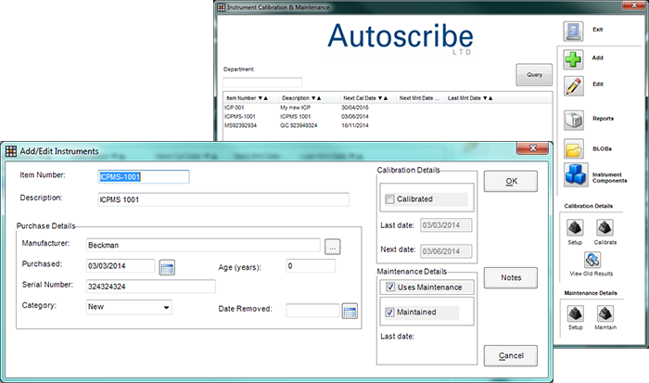The image size is (649, 383).
Task: Sort by Last Mnt Date column arrows
Action: pyautogui.click(x=488, y=98)
